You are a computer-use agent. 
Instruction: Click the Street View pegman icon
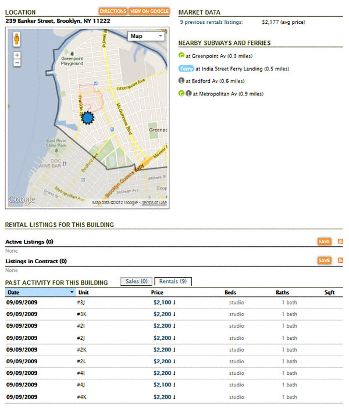(x=17, y=39)
